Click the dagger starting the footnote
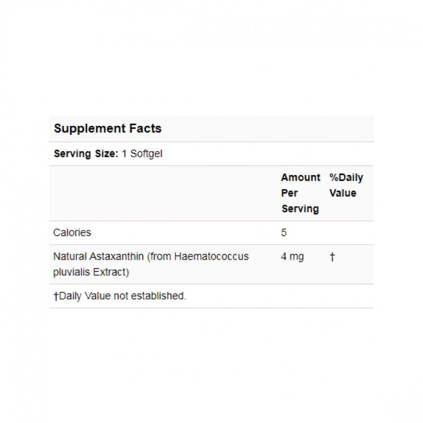The image size is (423, 423). coord(56,296)
